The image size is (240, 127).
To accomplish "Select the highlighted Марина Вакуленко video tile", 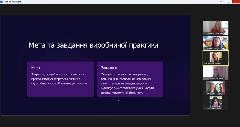I will [216, 57].
